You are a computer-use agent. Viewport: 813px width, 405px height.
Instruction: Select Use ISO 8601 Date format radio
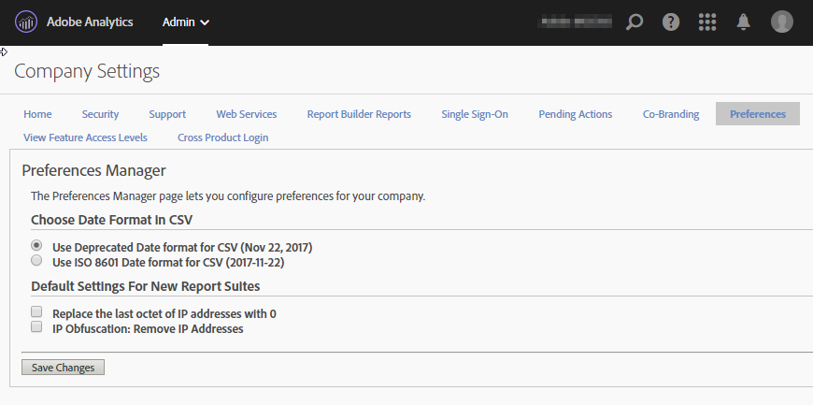36,260
